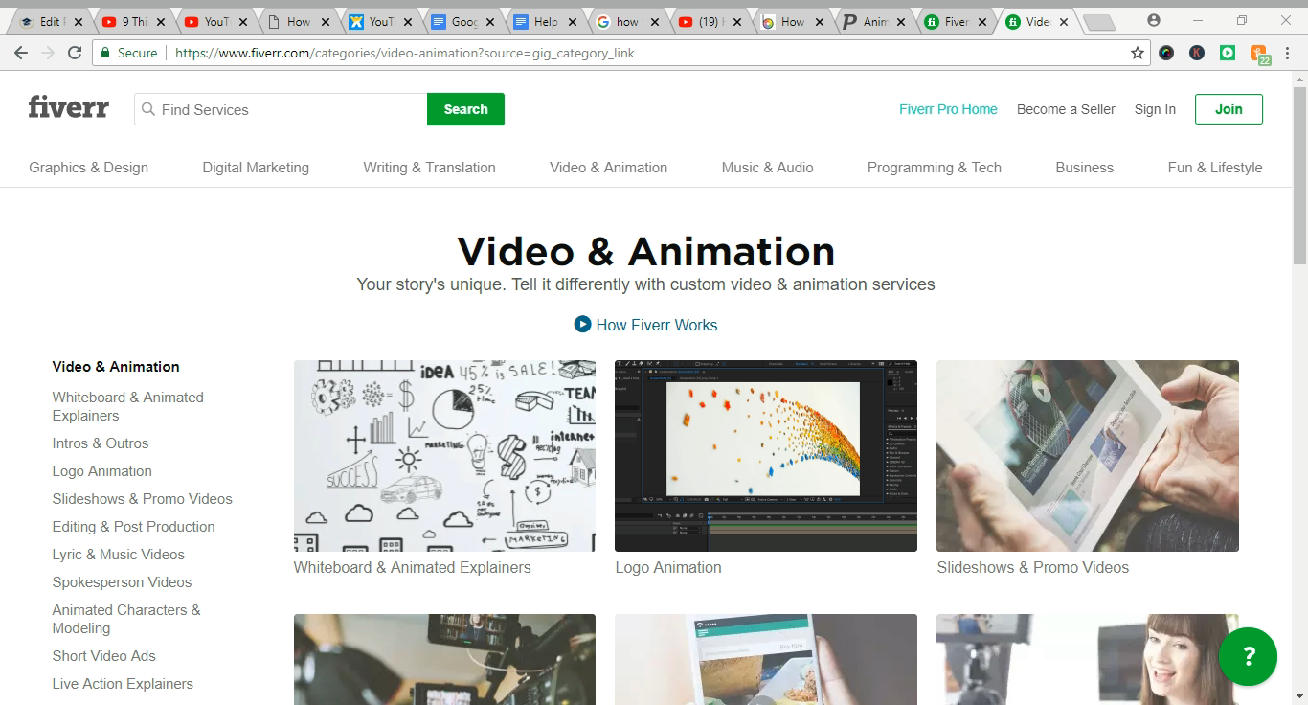This screenshot has width=1308, height=705.
Task: Open the Graphics & Design menu
Action: [x=88, y=167]
